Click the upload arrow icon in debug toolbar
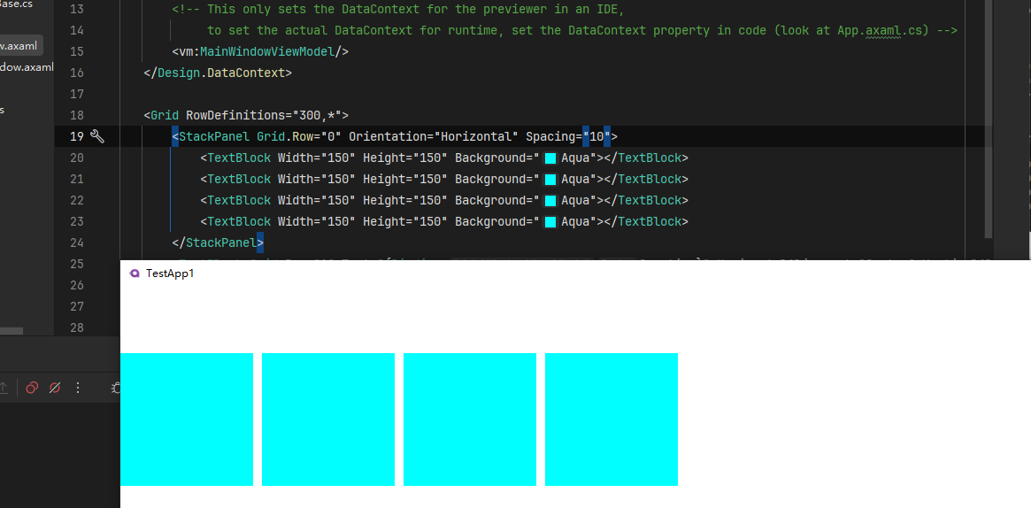This screenshot has height=508, width=1031. pos(4,388)
